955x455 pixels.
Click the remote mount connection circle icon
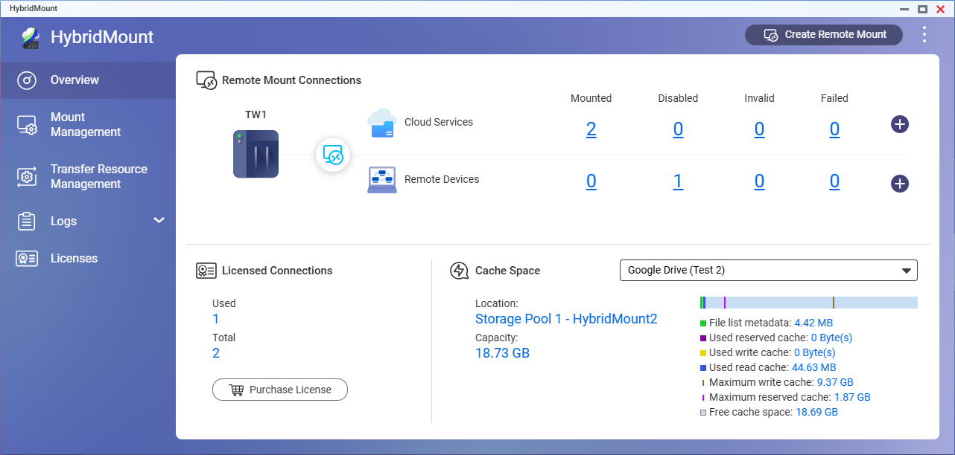click(333, 155)
